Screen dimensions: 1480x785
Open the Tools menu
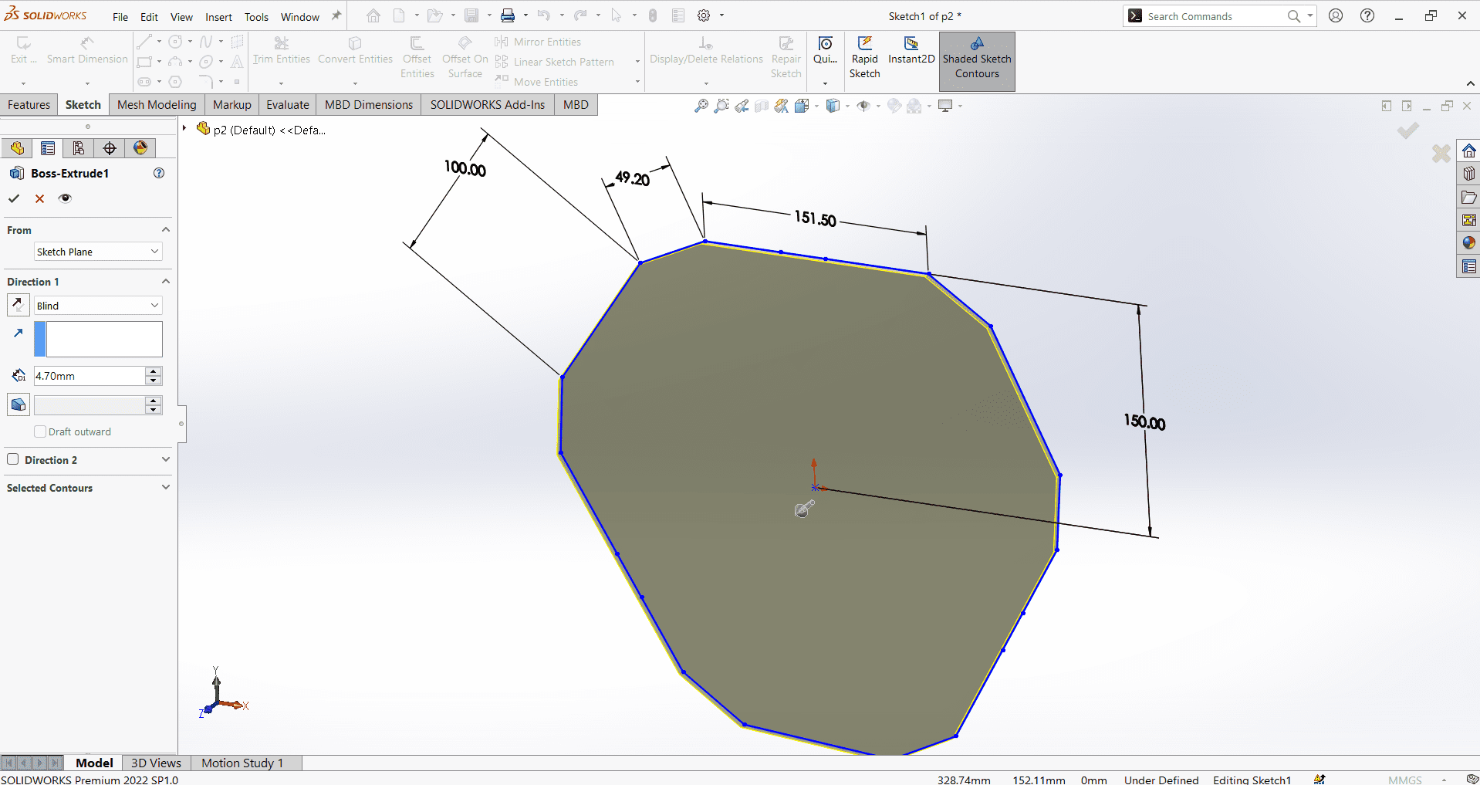click(256, 17)
